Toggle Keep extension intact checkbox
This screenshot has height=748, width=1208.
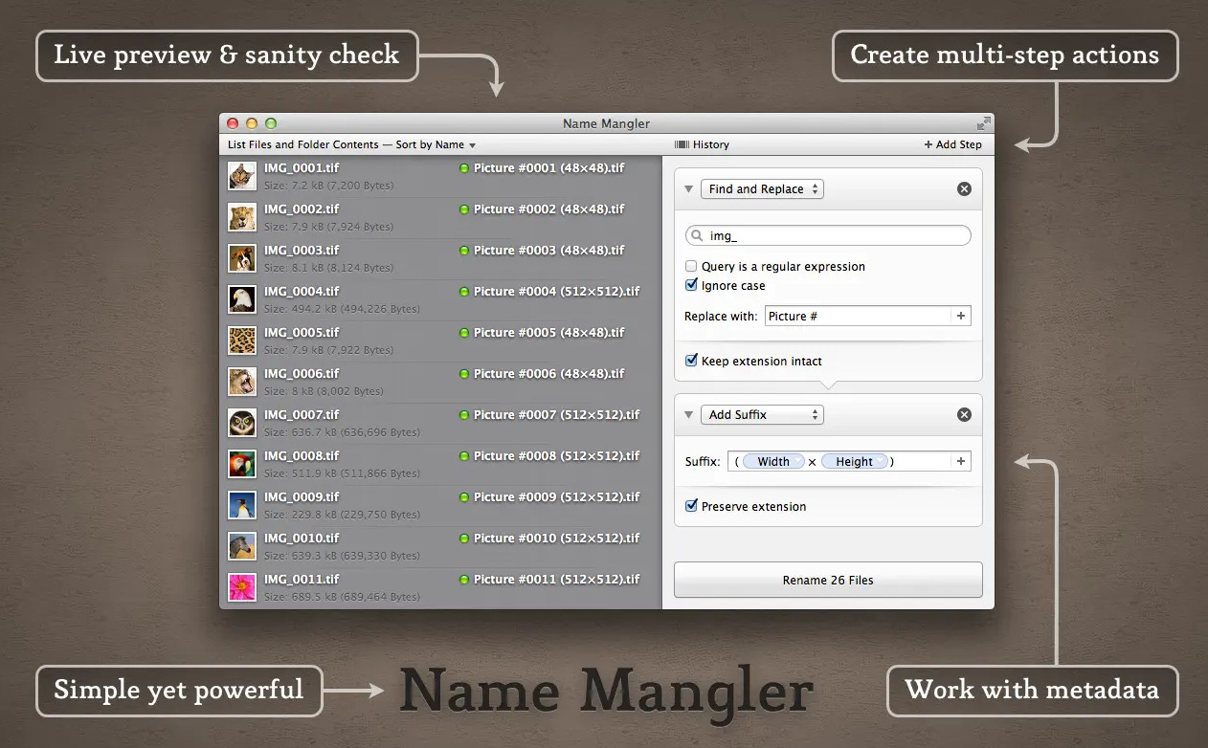click(x=691, y=361)
